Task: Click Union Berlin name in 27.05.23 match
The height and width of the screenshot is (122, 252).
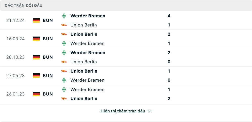Action: (84, 71)
